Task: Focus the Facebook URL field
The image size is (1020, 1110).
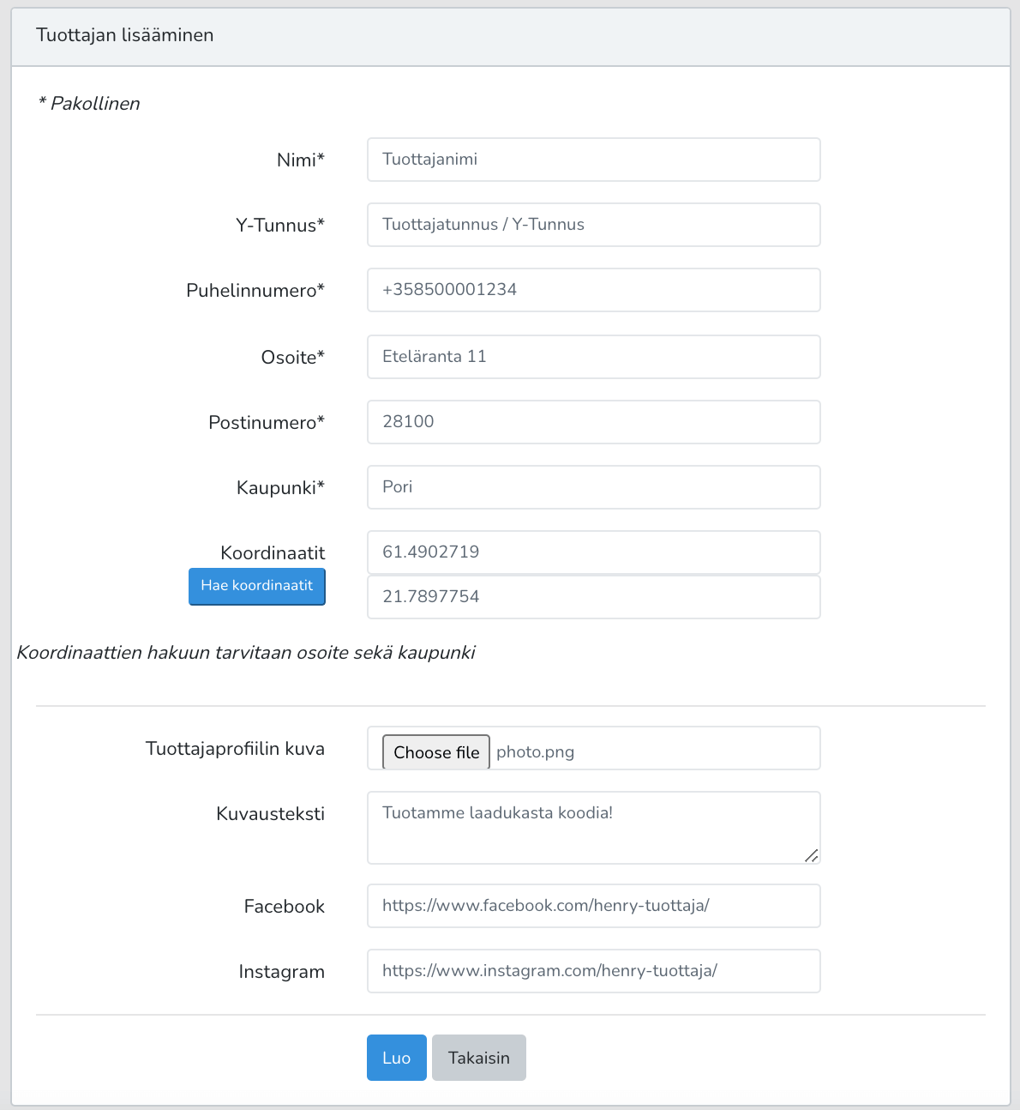Action: click(x=593, y=906)
